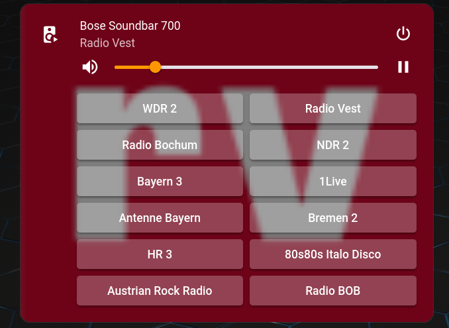Play the Radio Vest station button

click(333, 108)
